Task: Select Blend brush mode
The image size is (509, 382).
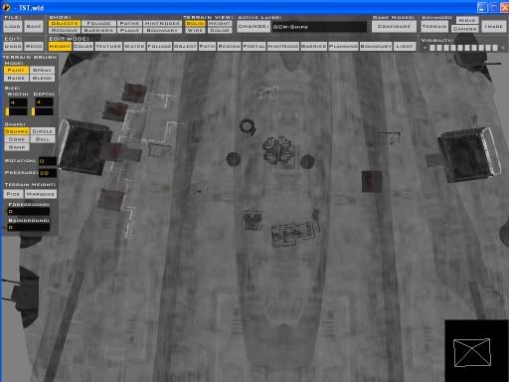Action: pyautogui.click(x=43, y=78)
